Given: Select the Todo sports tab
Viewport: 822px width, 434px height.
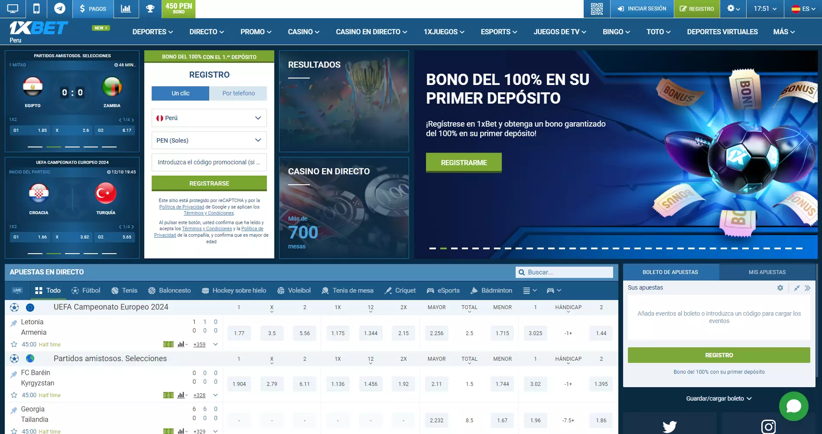Looking at the screenshot, I should tap(48, 290).
